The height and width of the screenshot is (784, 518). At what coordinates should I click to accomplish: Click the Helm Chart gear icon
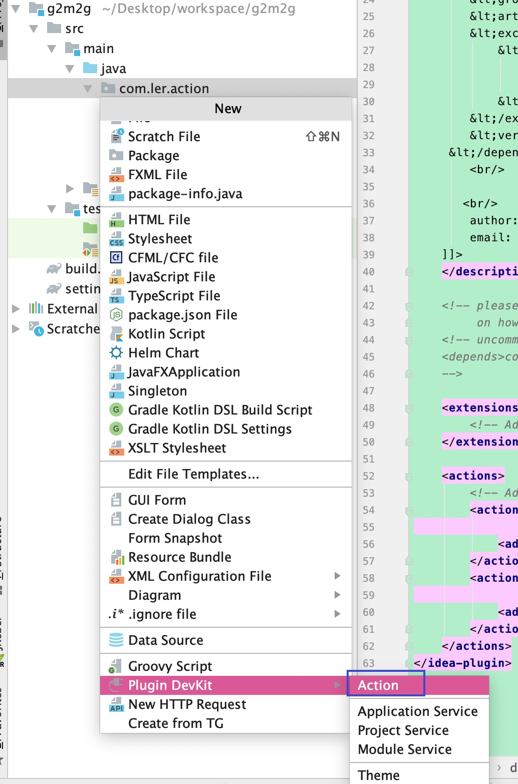click(x=116, y=352)
